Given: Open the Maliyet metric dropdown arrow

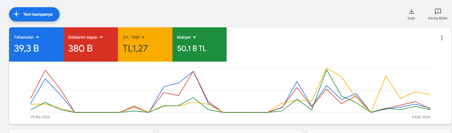Looking at the screenshot, I should click(194, 37).
